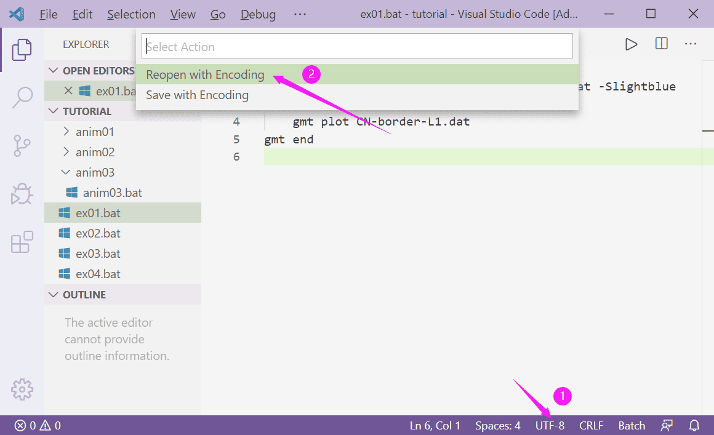Open the Source Control view
Image resolution: width=714 pixels, height=435 pixels.
(22, 146)
